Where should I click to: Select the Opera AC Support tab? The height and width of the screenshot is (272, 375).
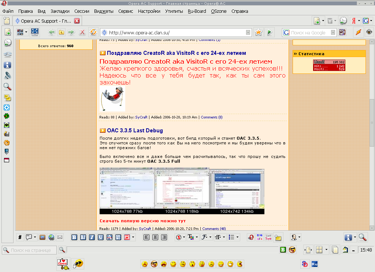click(x=47, y=21)
